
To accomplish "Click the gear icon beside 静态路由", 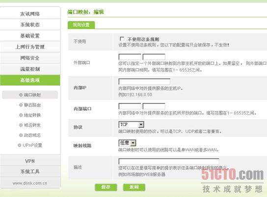I will tap(21, 105).
